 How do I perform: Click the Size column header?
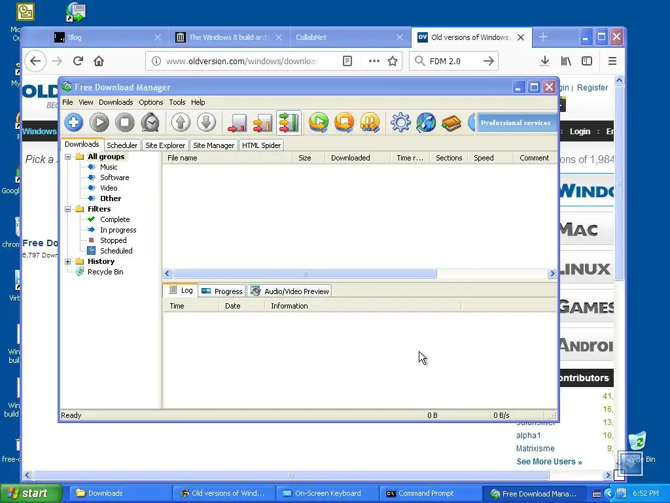point(309,158)
